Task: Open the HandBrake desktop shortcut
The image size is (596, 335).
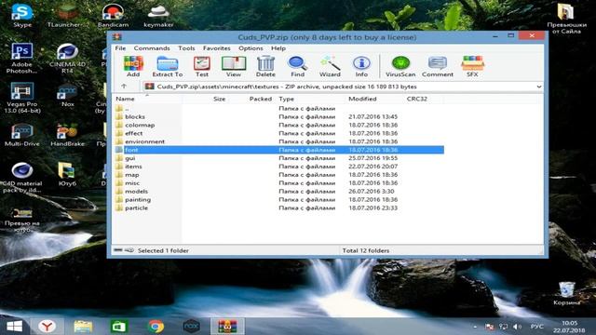Action: coord(67,135)
